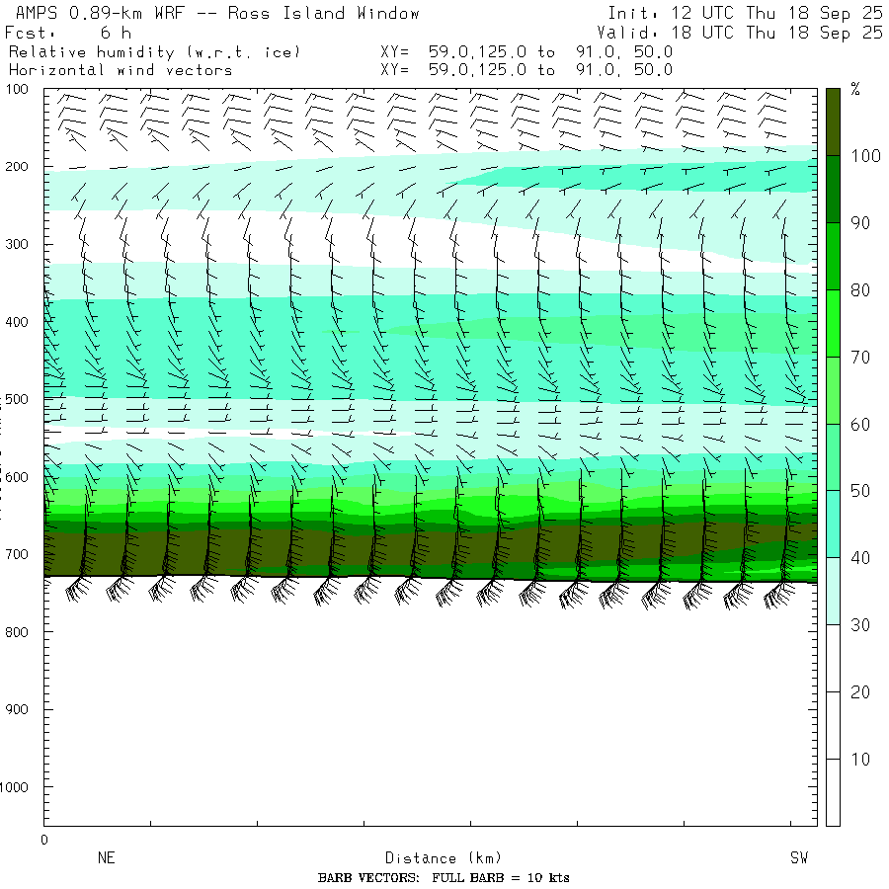The width and height of the screenshot is (889, 889).
Task: Select the bright green 70-80 percent colorbar swatch
Action: tap(833, 323)
